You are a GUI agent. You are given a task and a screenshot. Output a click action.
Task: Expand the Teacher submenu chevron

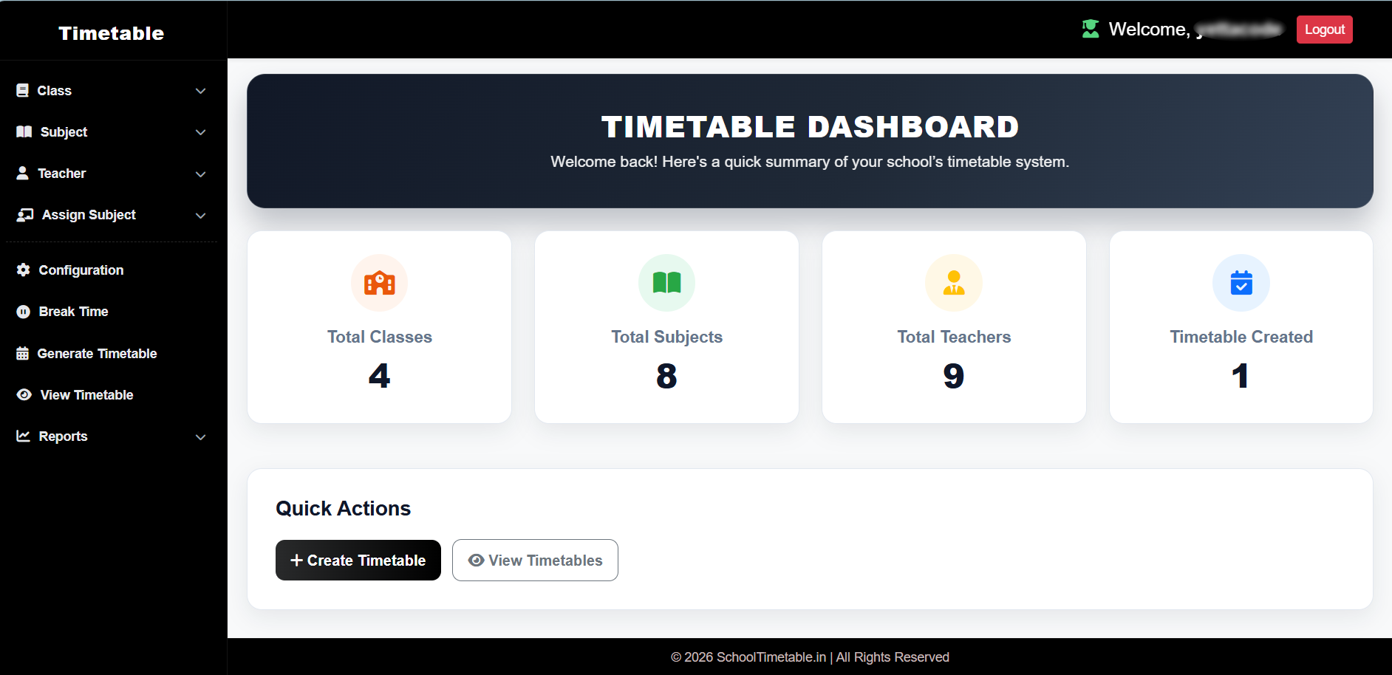pyautogui.click(x=200, y=174)
